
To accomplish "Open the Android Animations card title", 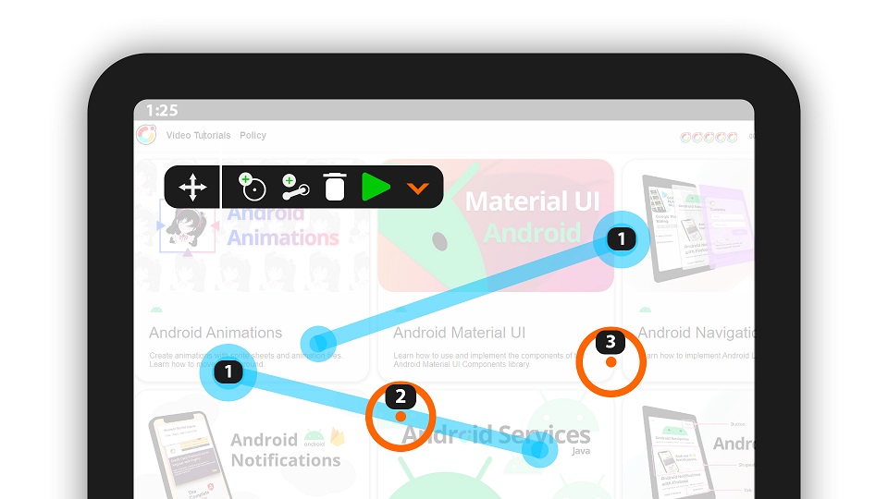I will [x=216, y=333].
